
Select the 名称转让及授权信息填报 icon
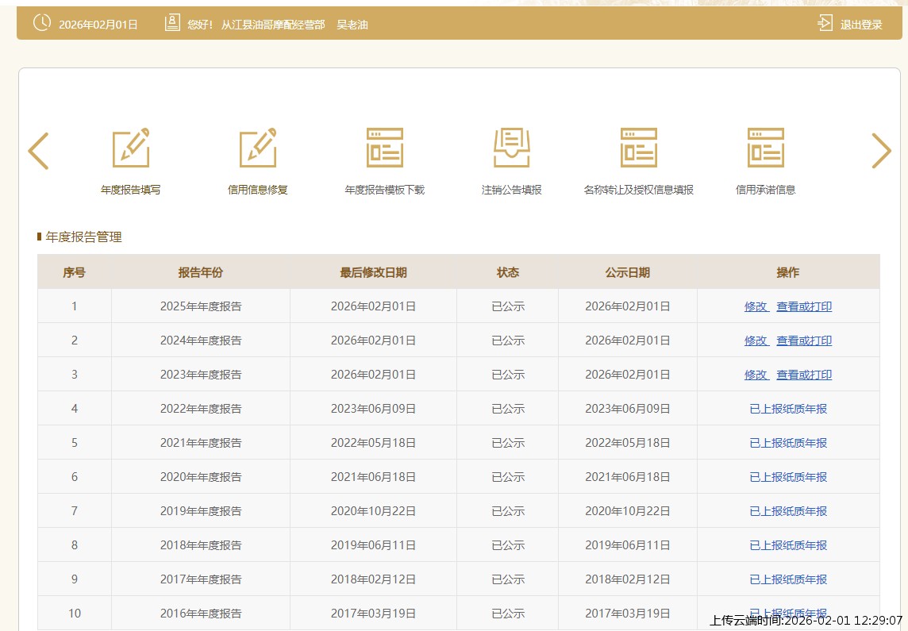point(639,148)
